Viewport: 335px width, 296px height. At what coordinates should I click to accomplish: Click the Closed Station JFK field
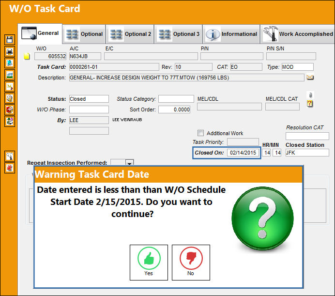pyautogui.click(x=307, y=153)
